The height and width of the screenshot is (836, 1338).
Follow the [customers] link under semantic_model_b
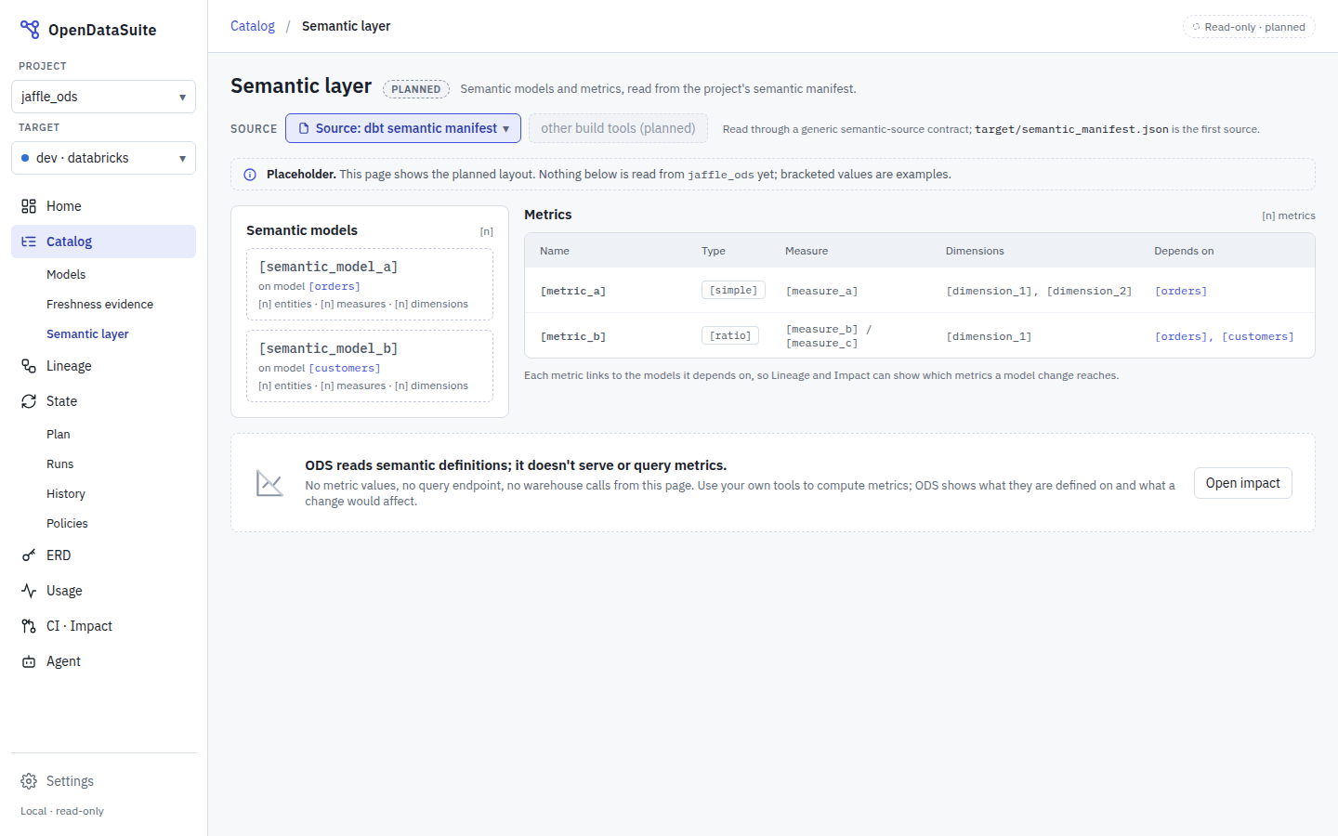coord(345,368)
